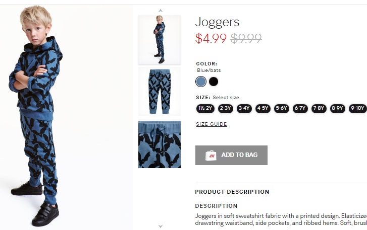This screenshot has width=367, height=230.
Task: Expand the Product Description section heading
Action: click(x=232, y=192)
